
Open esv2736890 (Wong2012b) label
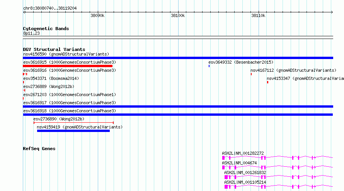(59, 119)
